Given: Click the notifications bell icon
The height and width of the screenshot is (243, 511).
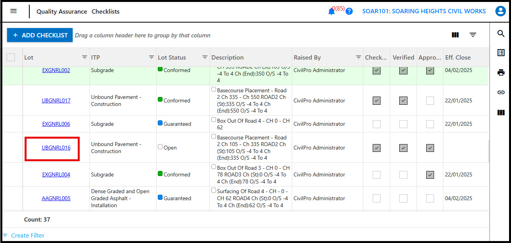Looking at the screenshot, I should click(x=331, y=12).
